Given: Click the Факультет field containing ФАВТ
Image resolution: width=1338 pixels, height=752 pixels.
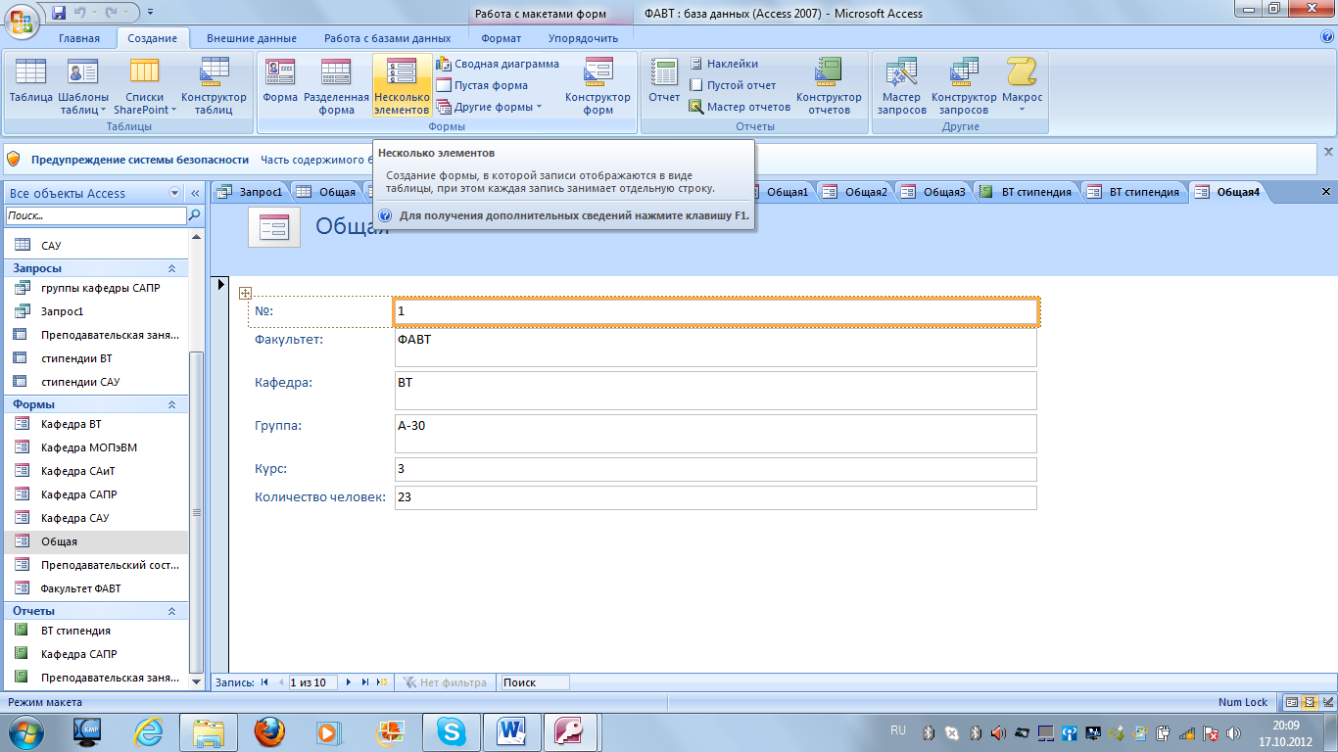Looking at the screenshot, I should point(715,348).
